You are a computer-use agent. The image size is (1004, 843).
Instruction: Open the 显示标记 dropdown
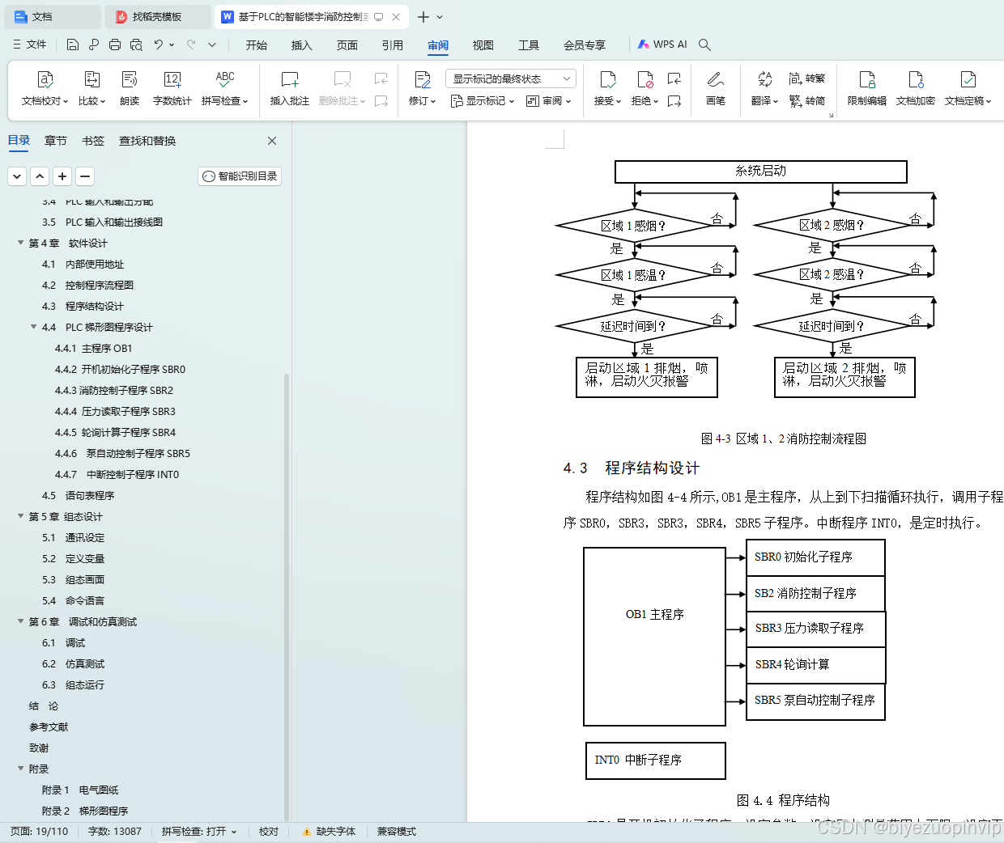(x=483, y=101)
